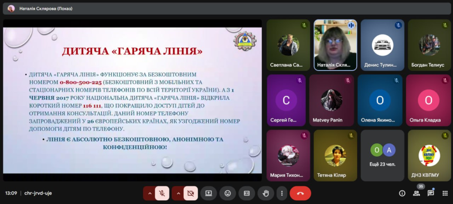Turn on the camera button

pyautogui.click(x=191, y=193)
